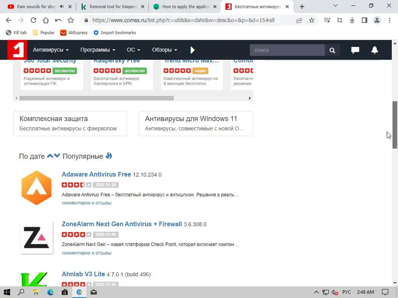Click the crop screenshot tool icon

click(339, 20)
